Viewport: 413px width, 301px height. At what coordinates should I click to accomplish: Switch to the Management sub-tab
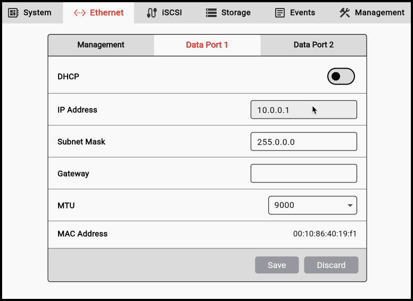[x=101, y=45]
